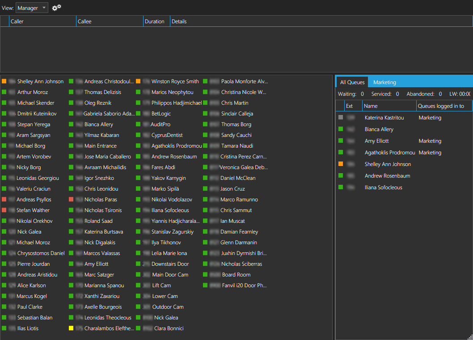Click grey status icon beside Katerina Kastritou

(x=341, y=118)
